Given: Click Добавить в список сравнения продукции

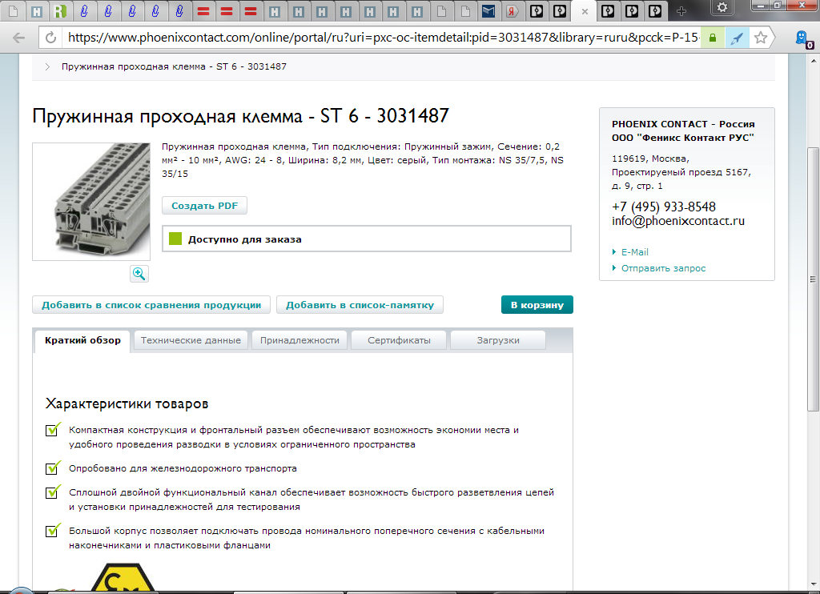Looking at the screenshot, I should [151, 305].
